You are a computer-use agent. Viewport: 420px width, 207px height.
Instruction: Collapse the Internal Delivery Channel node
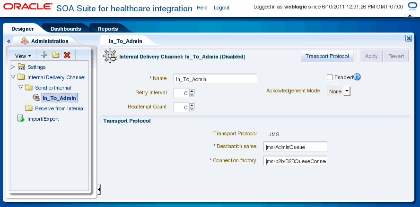(x=13, y=77)
